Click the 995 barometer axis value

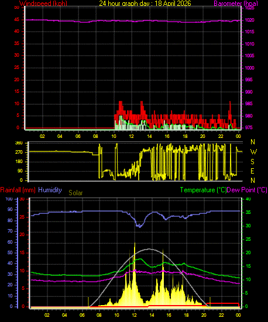click(249, 79)
